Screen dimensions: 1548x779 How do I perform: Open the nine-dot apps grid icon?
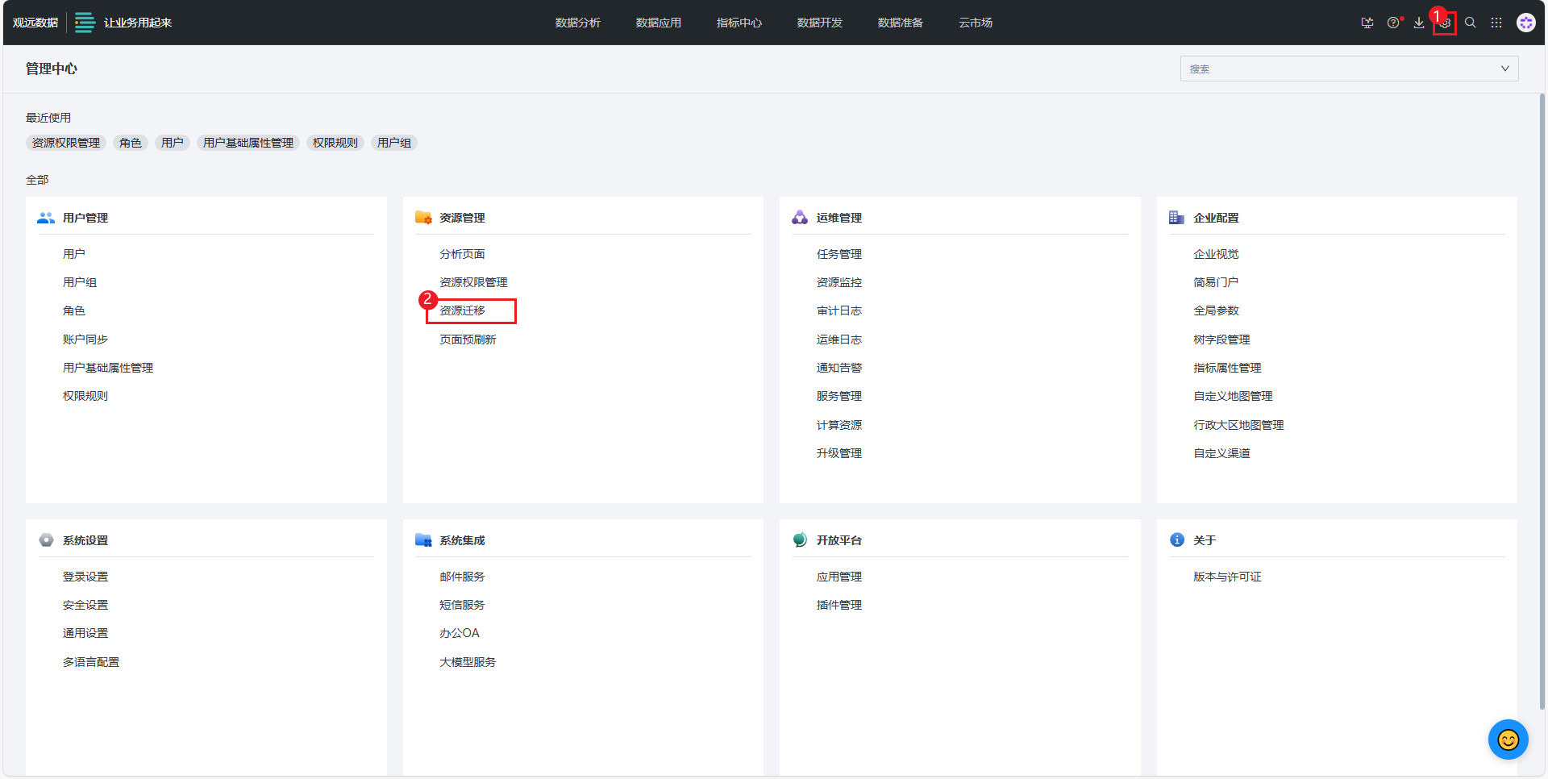(1496, 23)
